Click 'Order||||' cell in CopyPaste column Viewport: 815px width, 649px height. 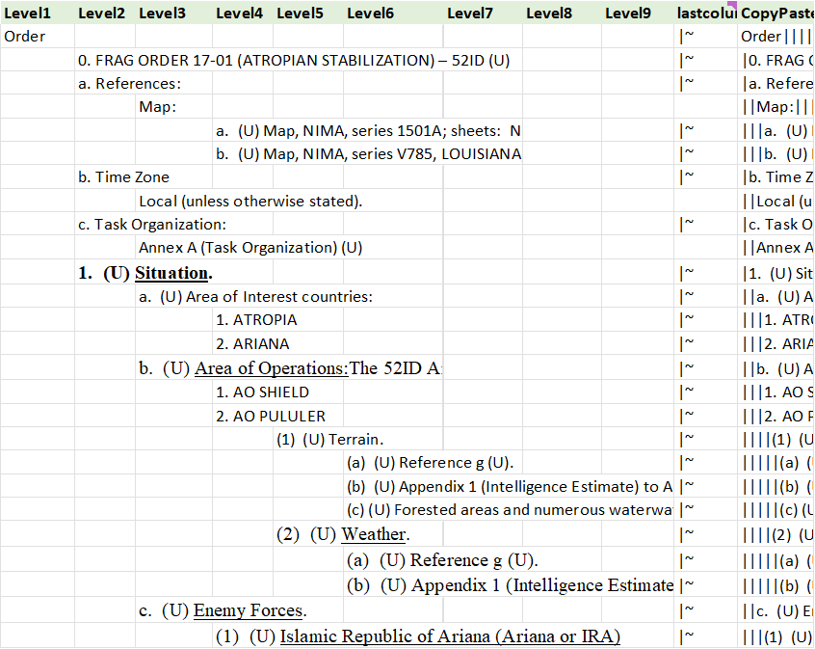coord(776,37)
